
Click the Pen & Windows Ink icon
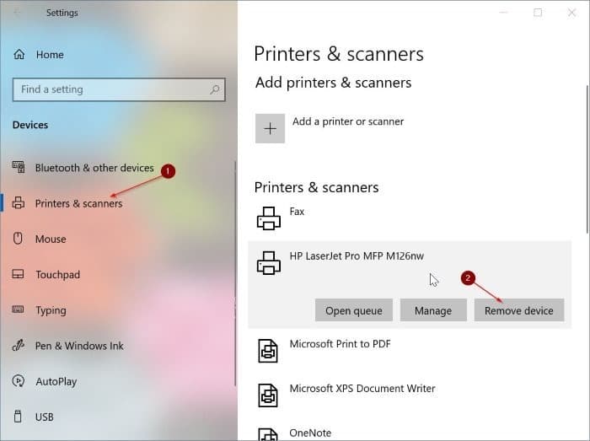[x=18, y=345]
